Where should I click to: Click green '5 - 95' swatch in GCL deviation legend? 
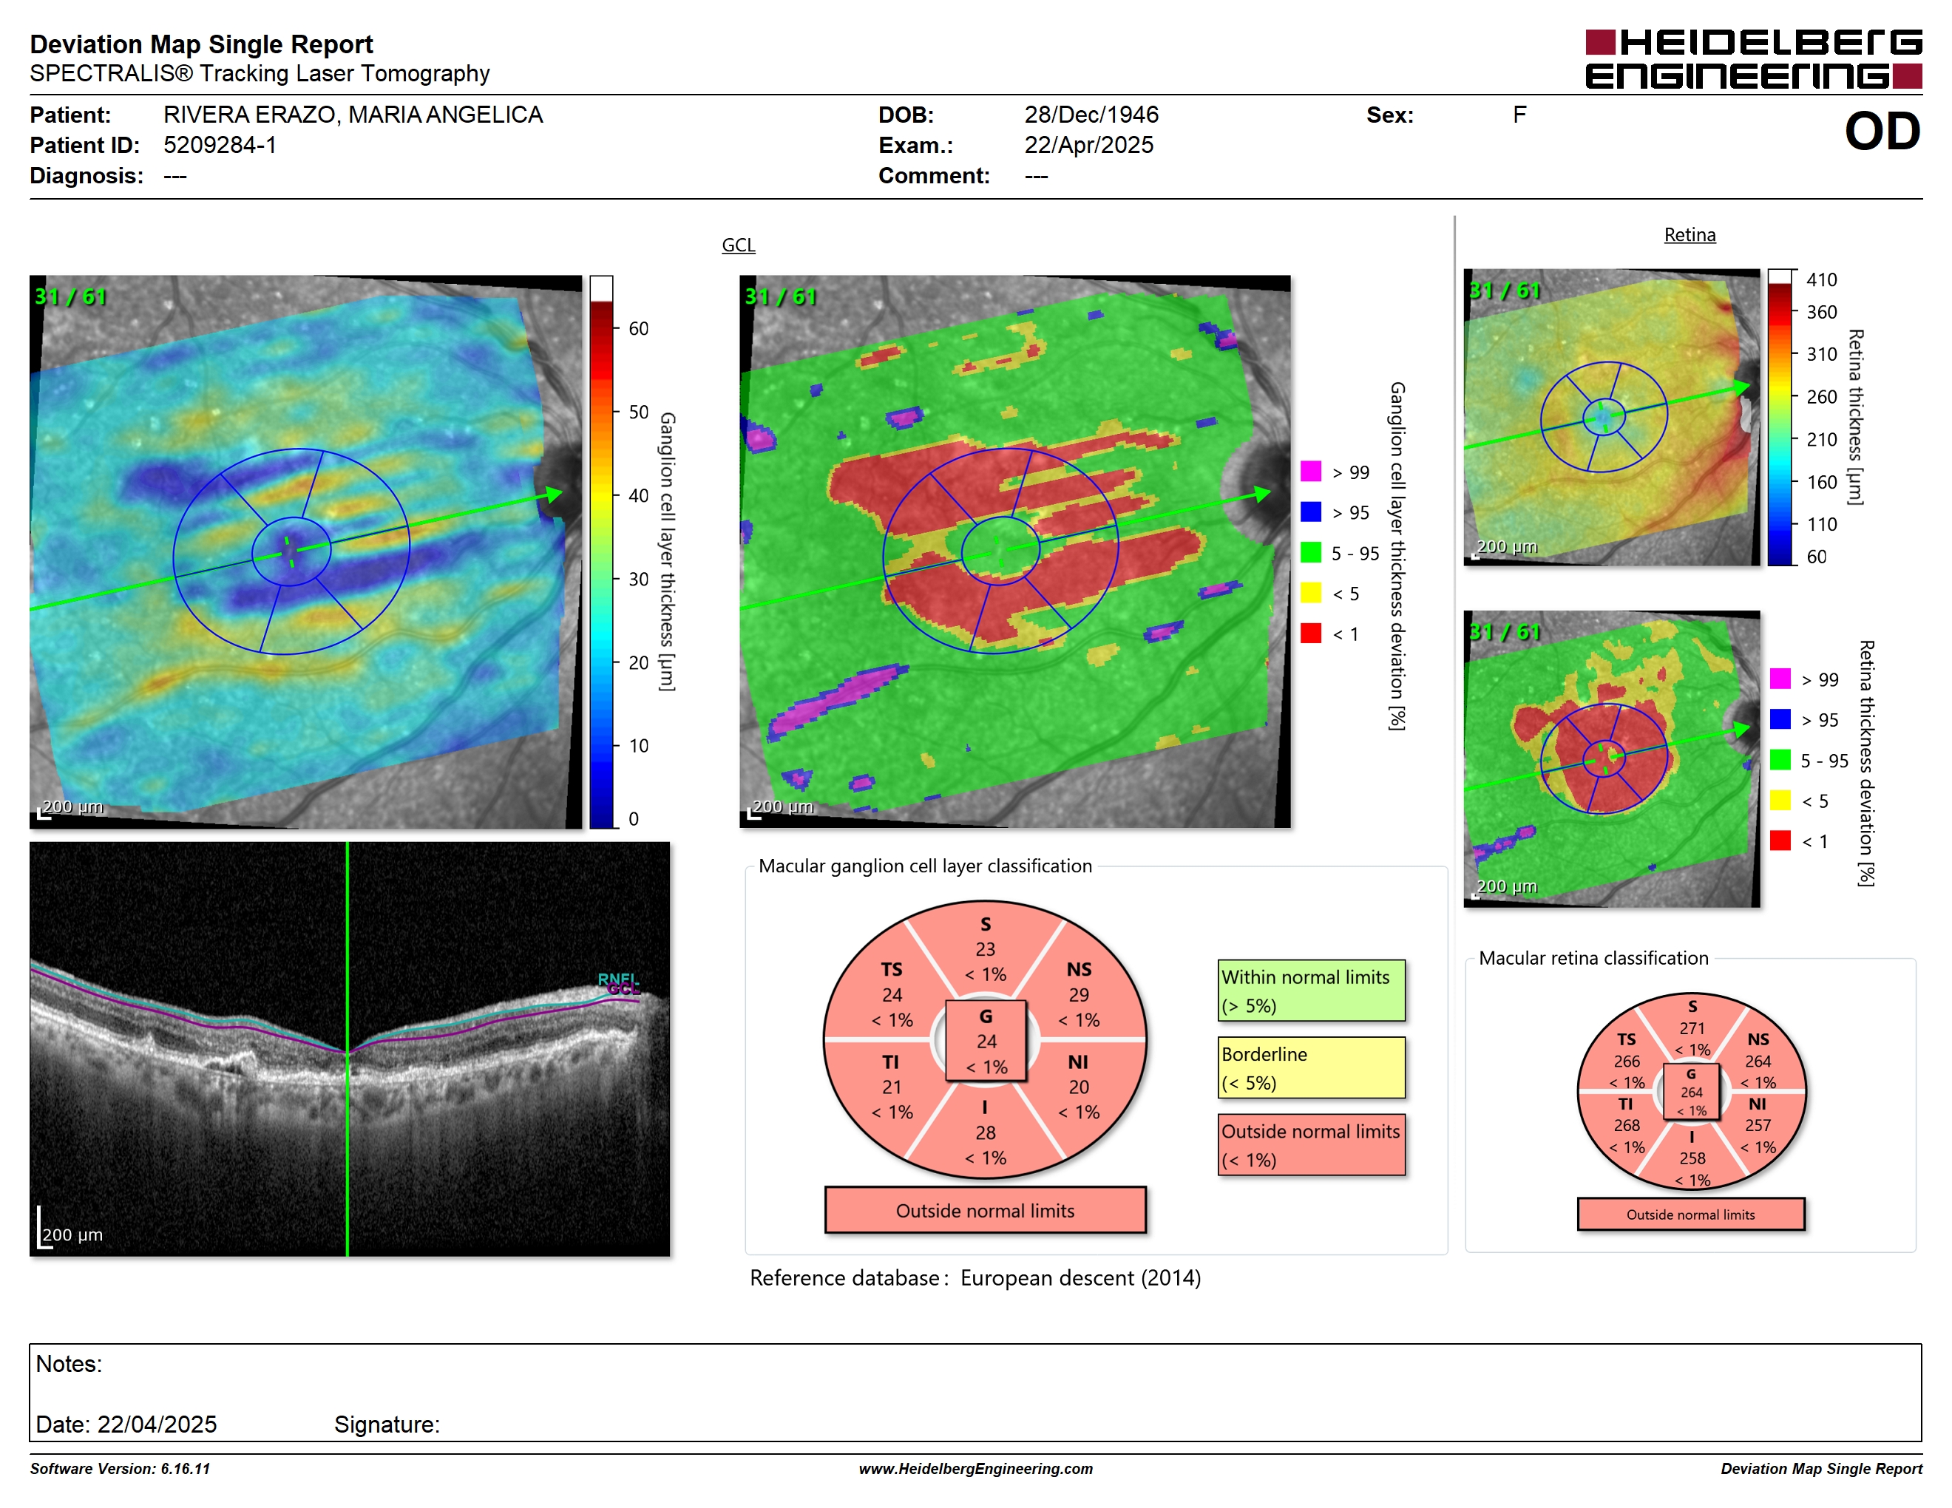(1310, 553)
